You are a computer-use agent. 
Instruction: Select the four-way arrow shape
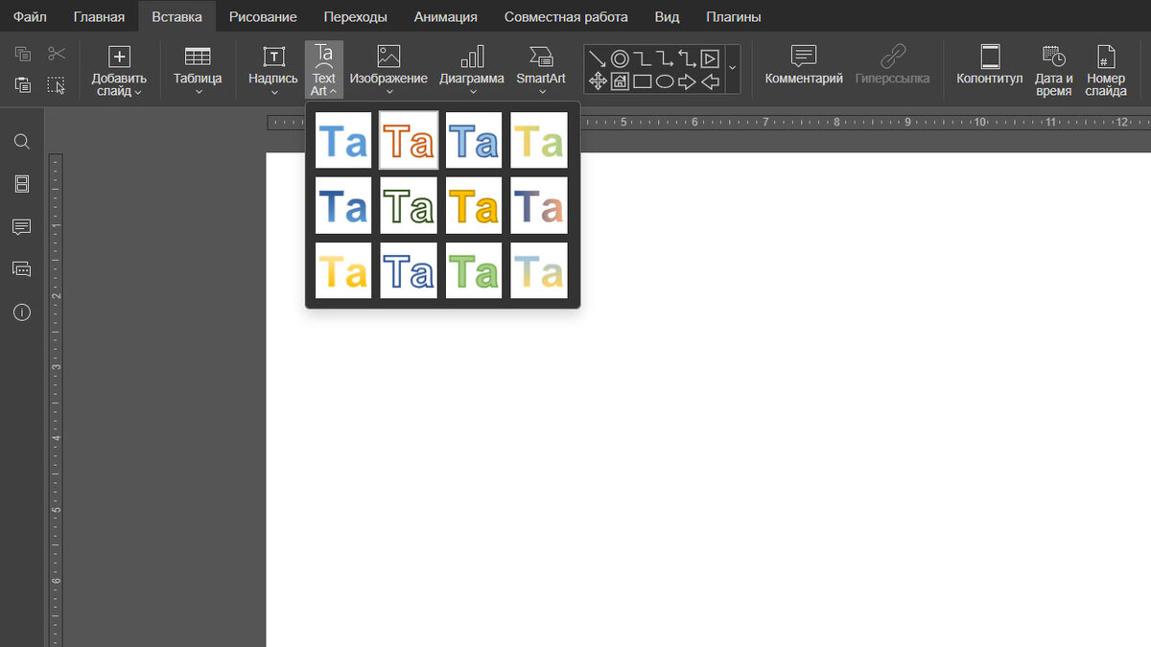(x=598, y=81)
